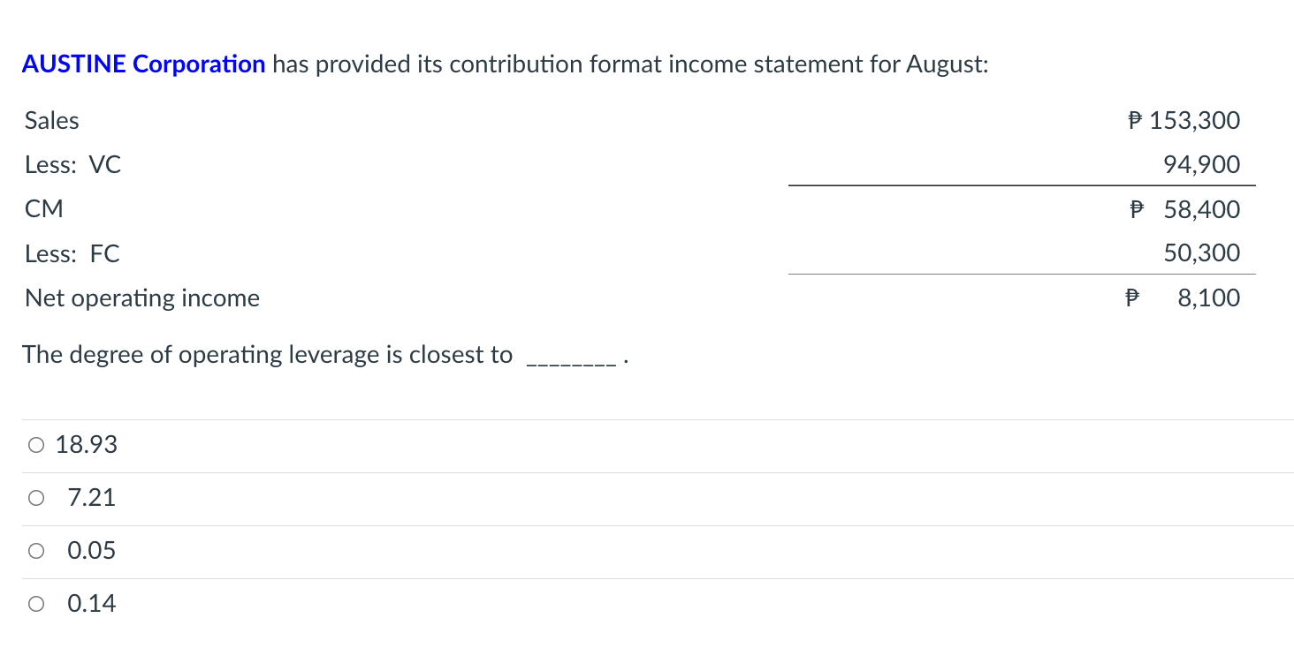Click the answer label 0.05

(x=92, y=550)
